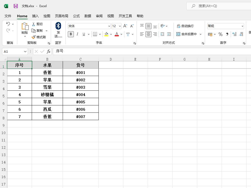Click the Excel app icon in title bar

(x=6, y=6)
